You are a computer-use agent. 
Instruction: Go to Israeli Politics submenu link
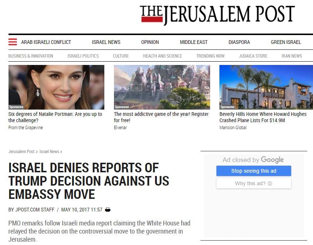[83, 56]
